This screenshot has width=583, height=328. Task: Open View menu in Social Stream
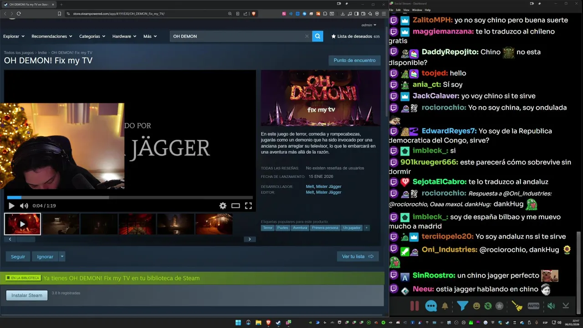pos(406,10)
